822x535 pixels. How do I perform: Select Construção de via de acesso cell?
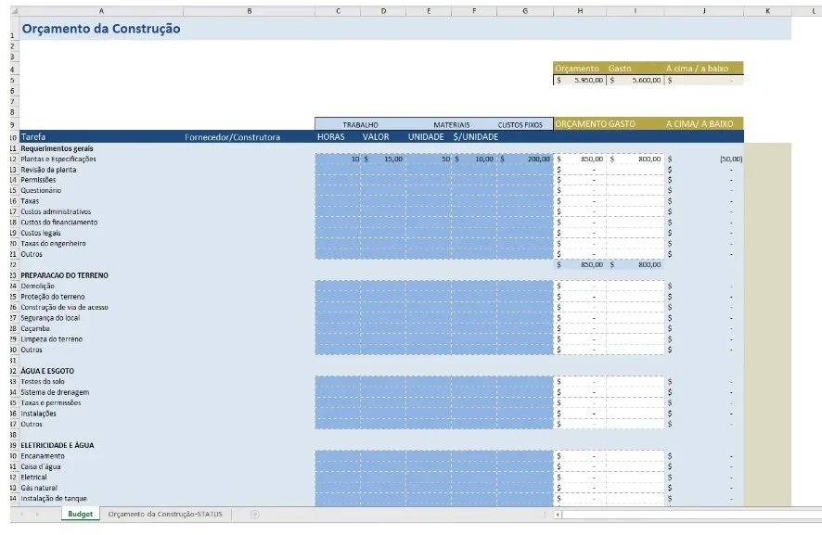click(x=65, y=307)
